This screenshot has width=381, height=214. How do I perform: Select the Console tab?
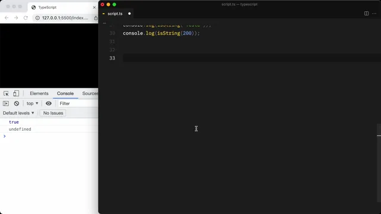tap(65, 93)
